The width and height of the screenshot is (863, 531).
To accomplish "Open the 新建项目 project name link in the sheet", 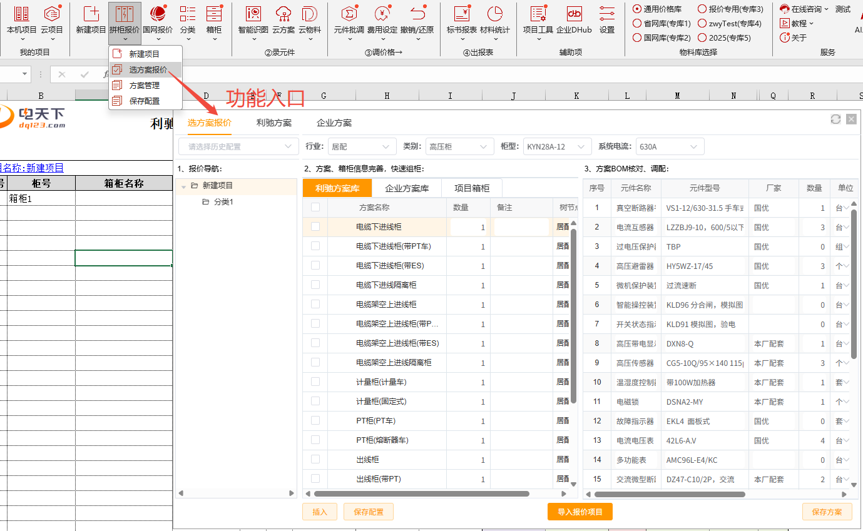I will (x=45, y=168).
